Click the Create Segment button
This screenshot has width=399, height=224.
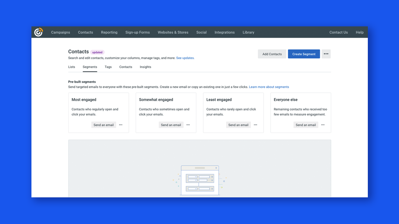tap(304, 54)
